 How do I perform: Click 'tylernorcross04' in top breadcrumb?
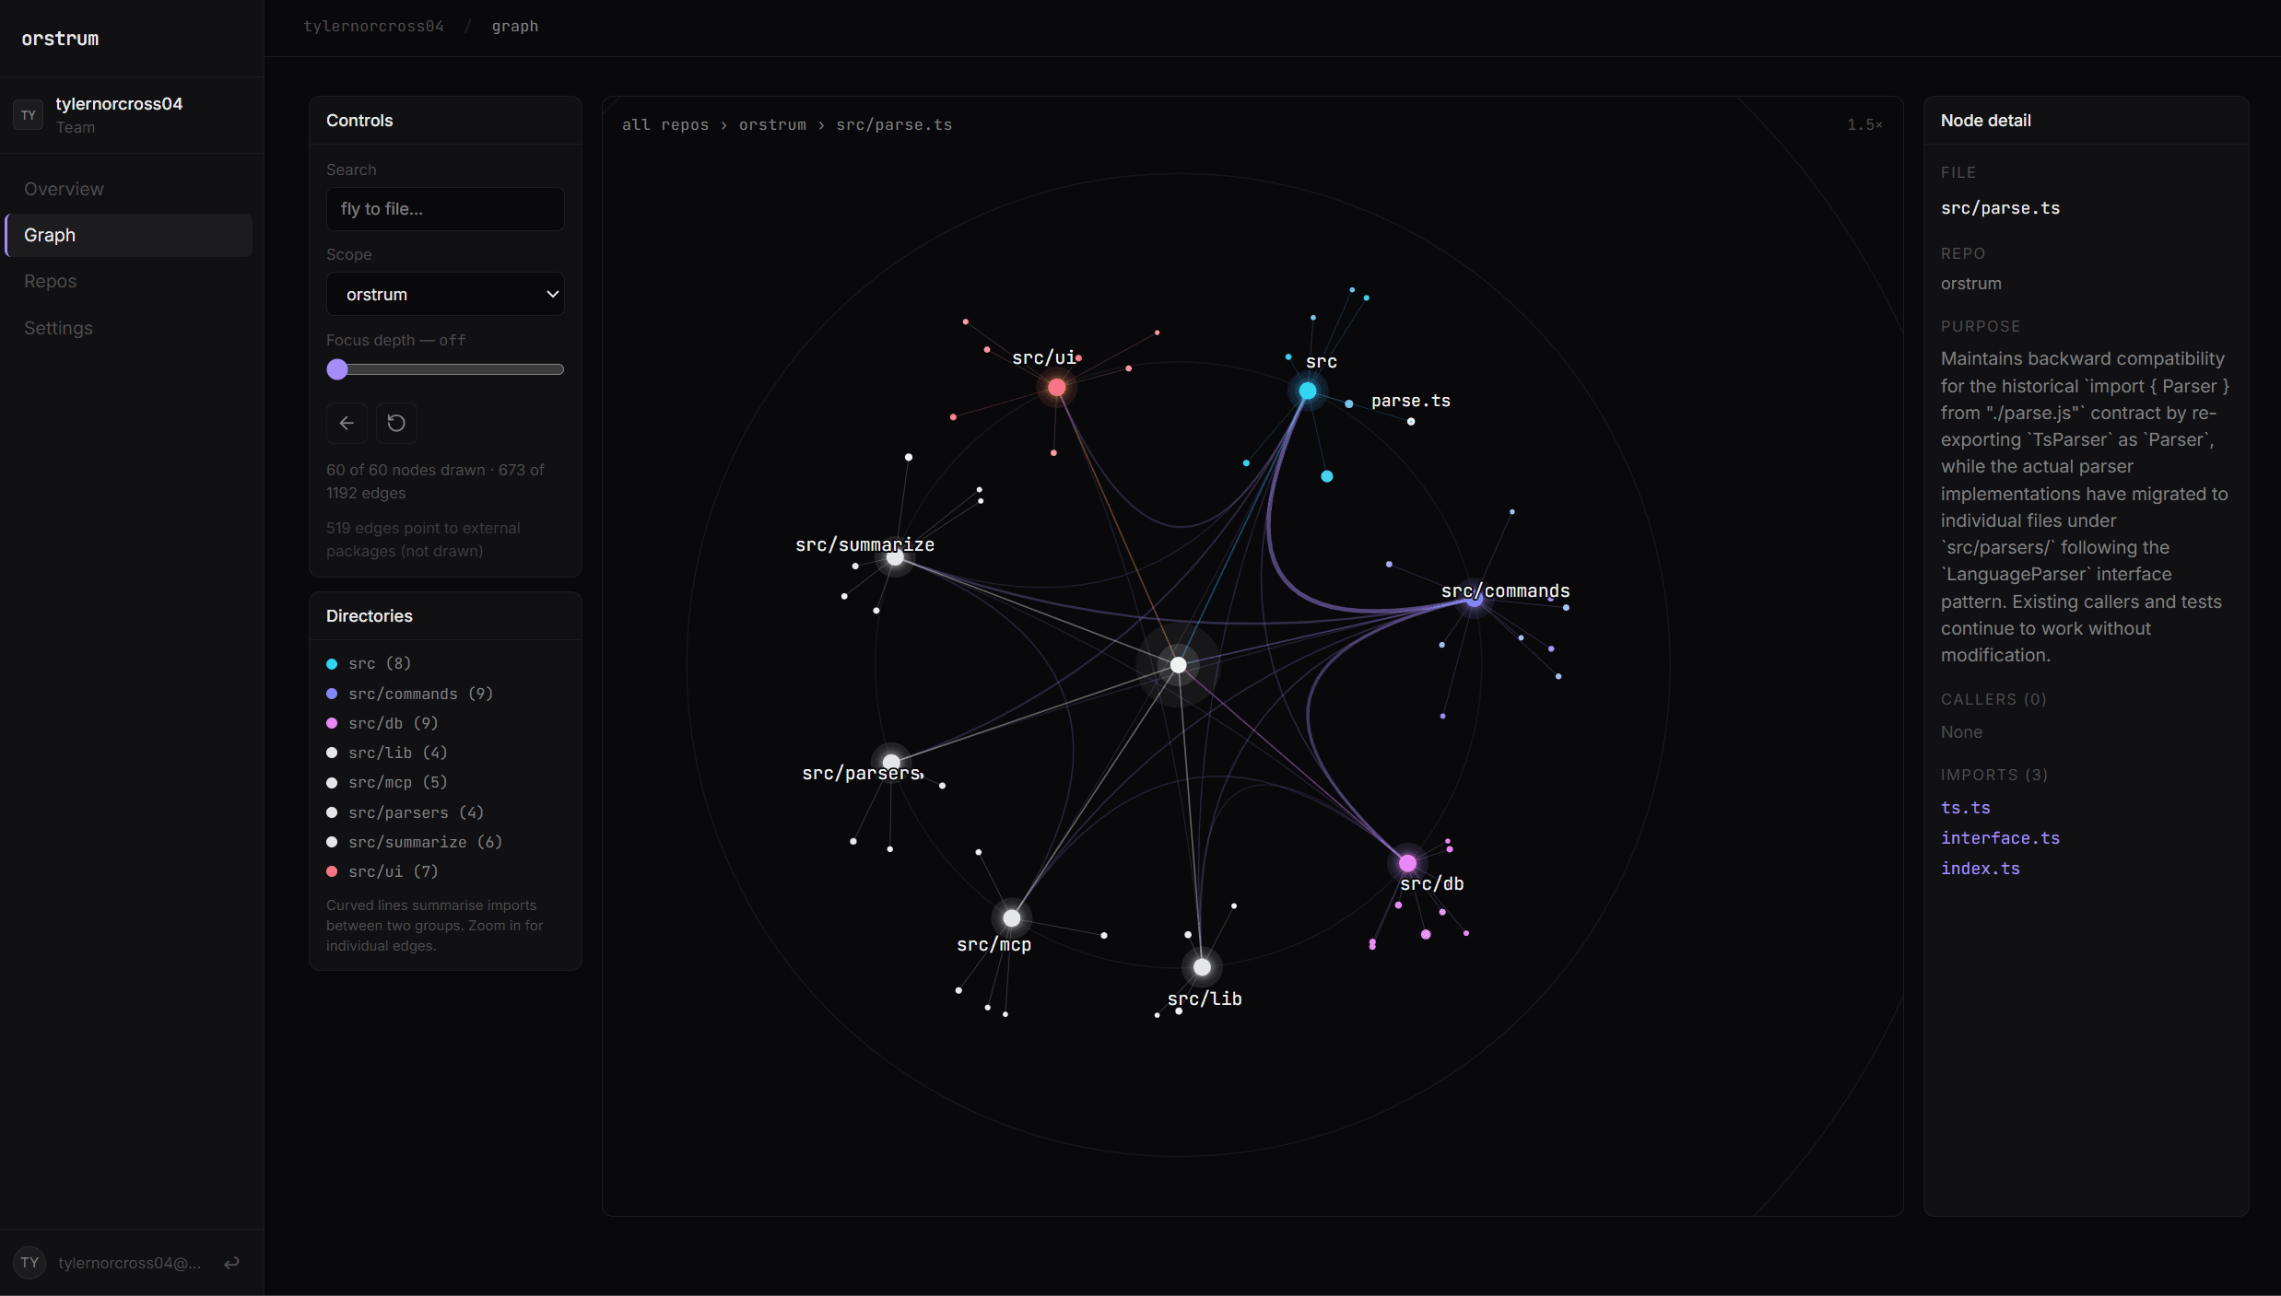point(374,26)
